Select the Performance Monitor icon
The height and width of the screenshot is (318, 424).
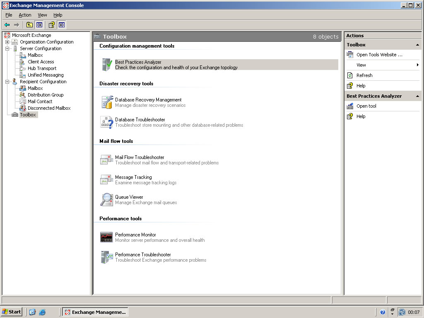(x=107, y=237)
